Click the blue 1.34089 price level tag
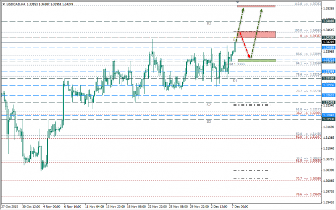Image resolution: width=336 pixels, height=210 pixels. click(329, 48)
